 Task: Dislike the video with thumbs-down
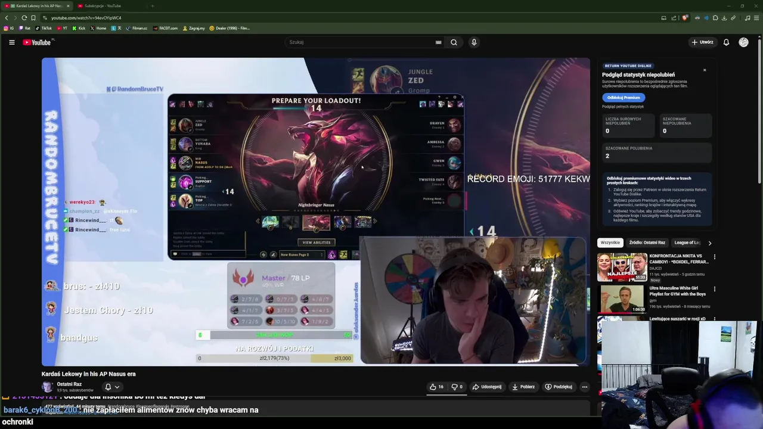[457, 387]
